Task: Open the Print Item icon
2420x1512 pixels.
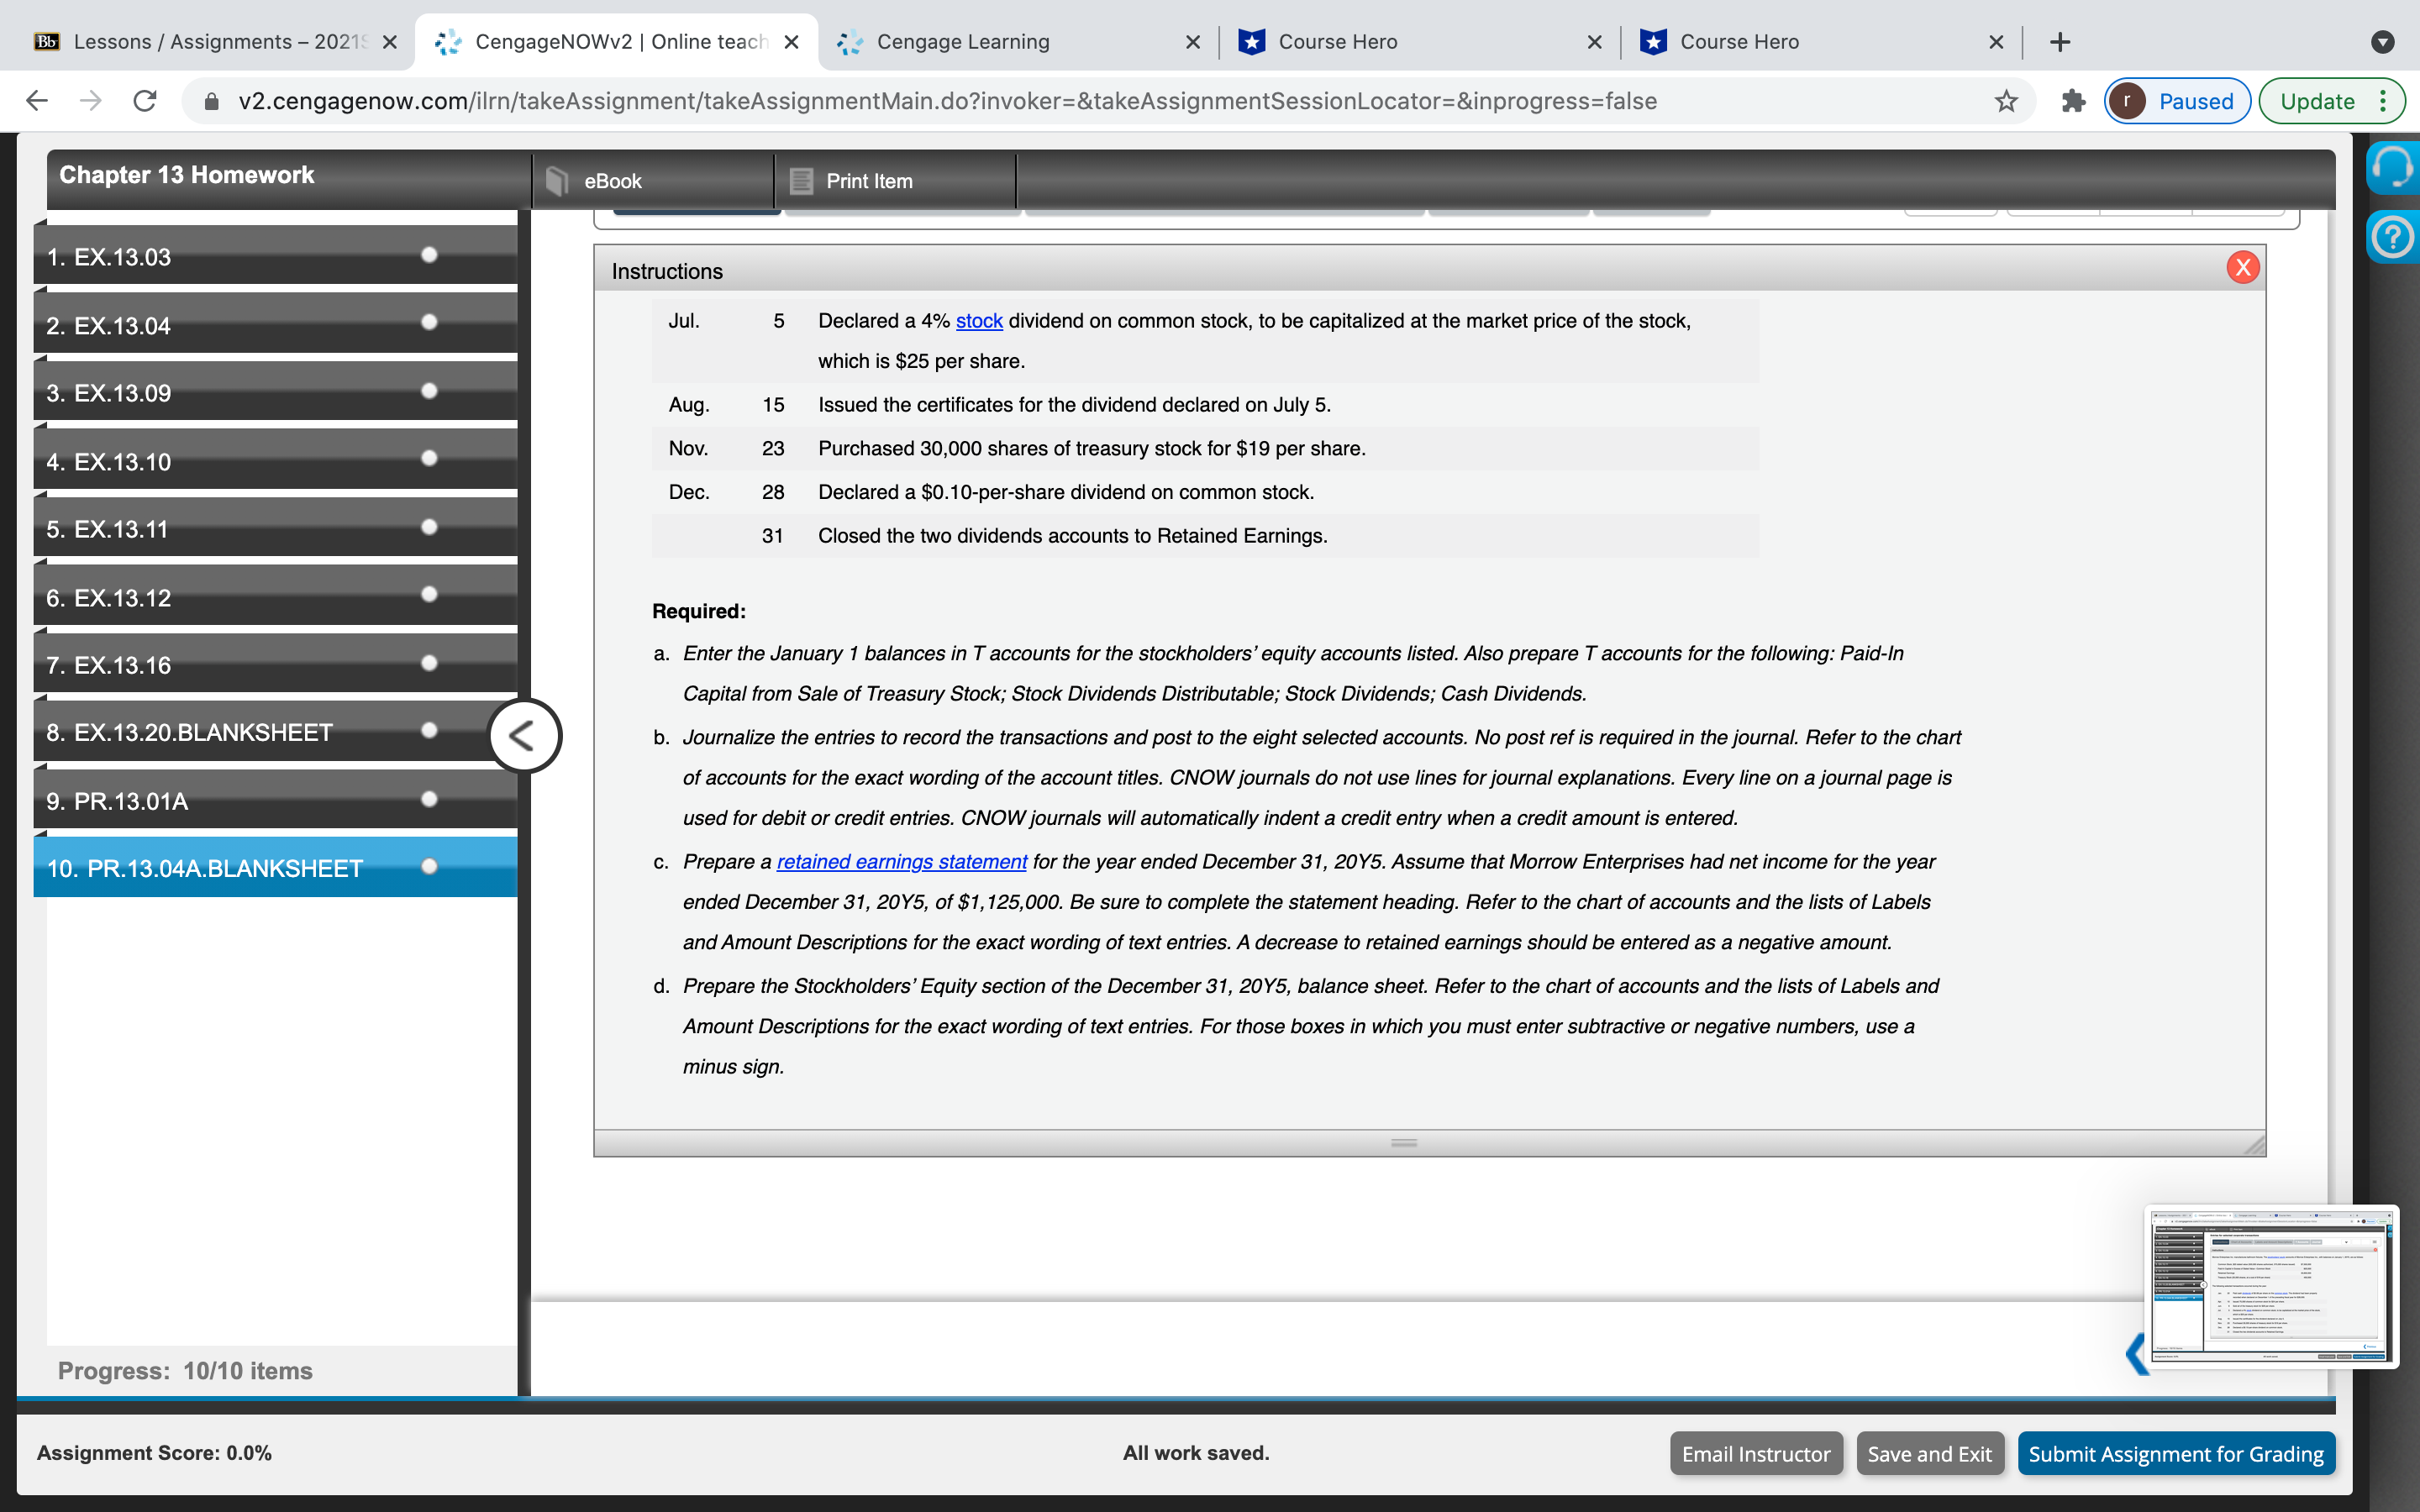Action: pos(801,181)
